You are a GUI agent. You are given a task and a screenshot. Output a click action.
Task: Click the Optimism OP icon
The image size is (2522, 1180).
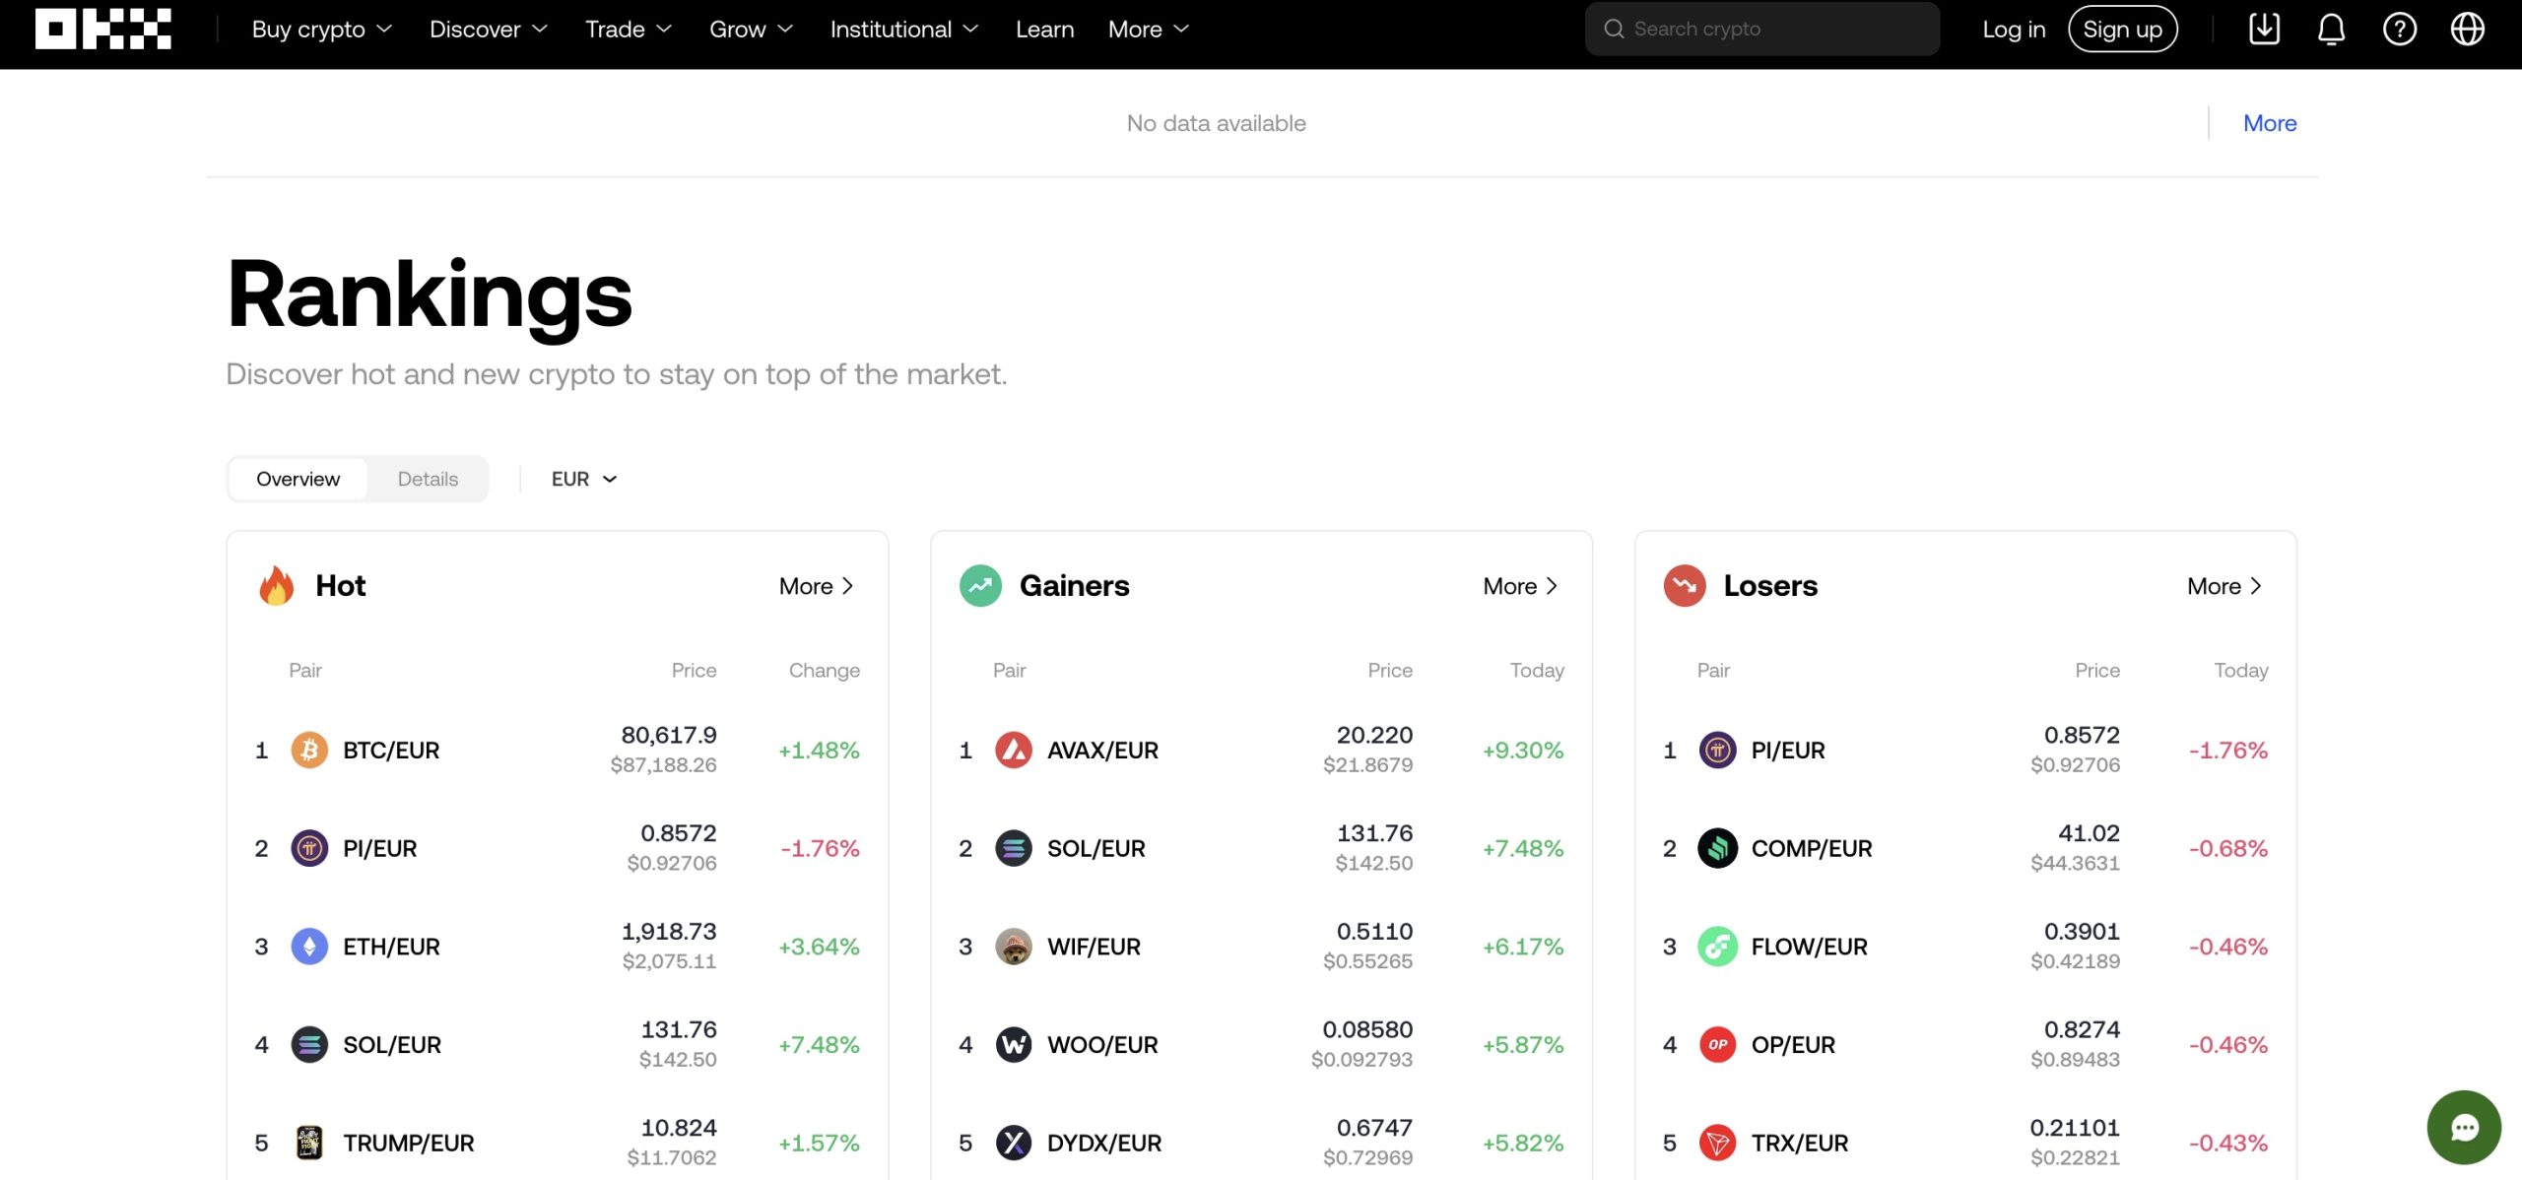point(1718,1044)
